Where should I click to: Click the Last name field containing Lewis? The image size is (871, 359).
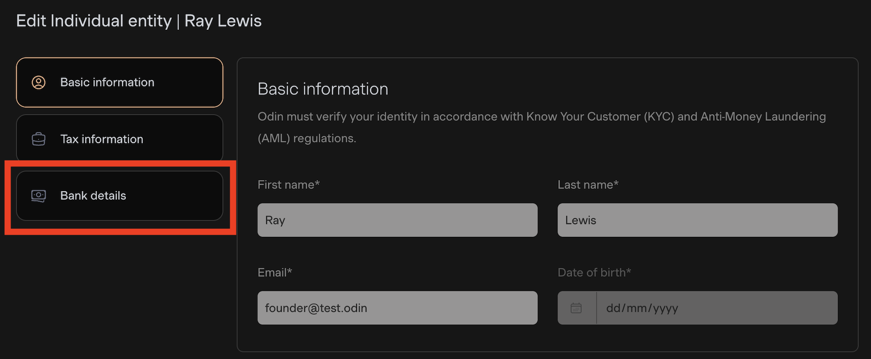(697, 220)
